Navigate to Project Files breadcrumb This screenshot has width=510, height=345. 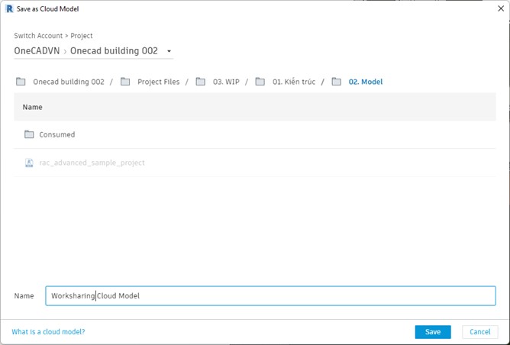(158, 82)
